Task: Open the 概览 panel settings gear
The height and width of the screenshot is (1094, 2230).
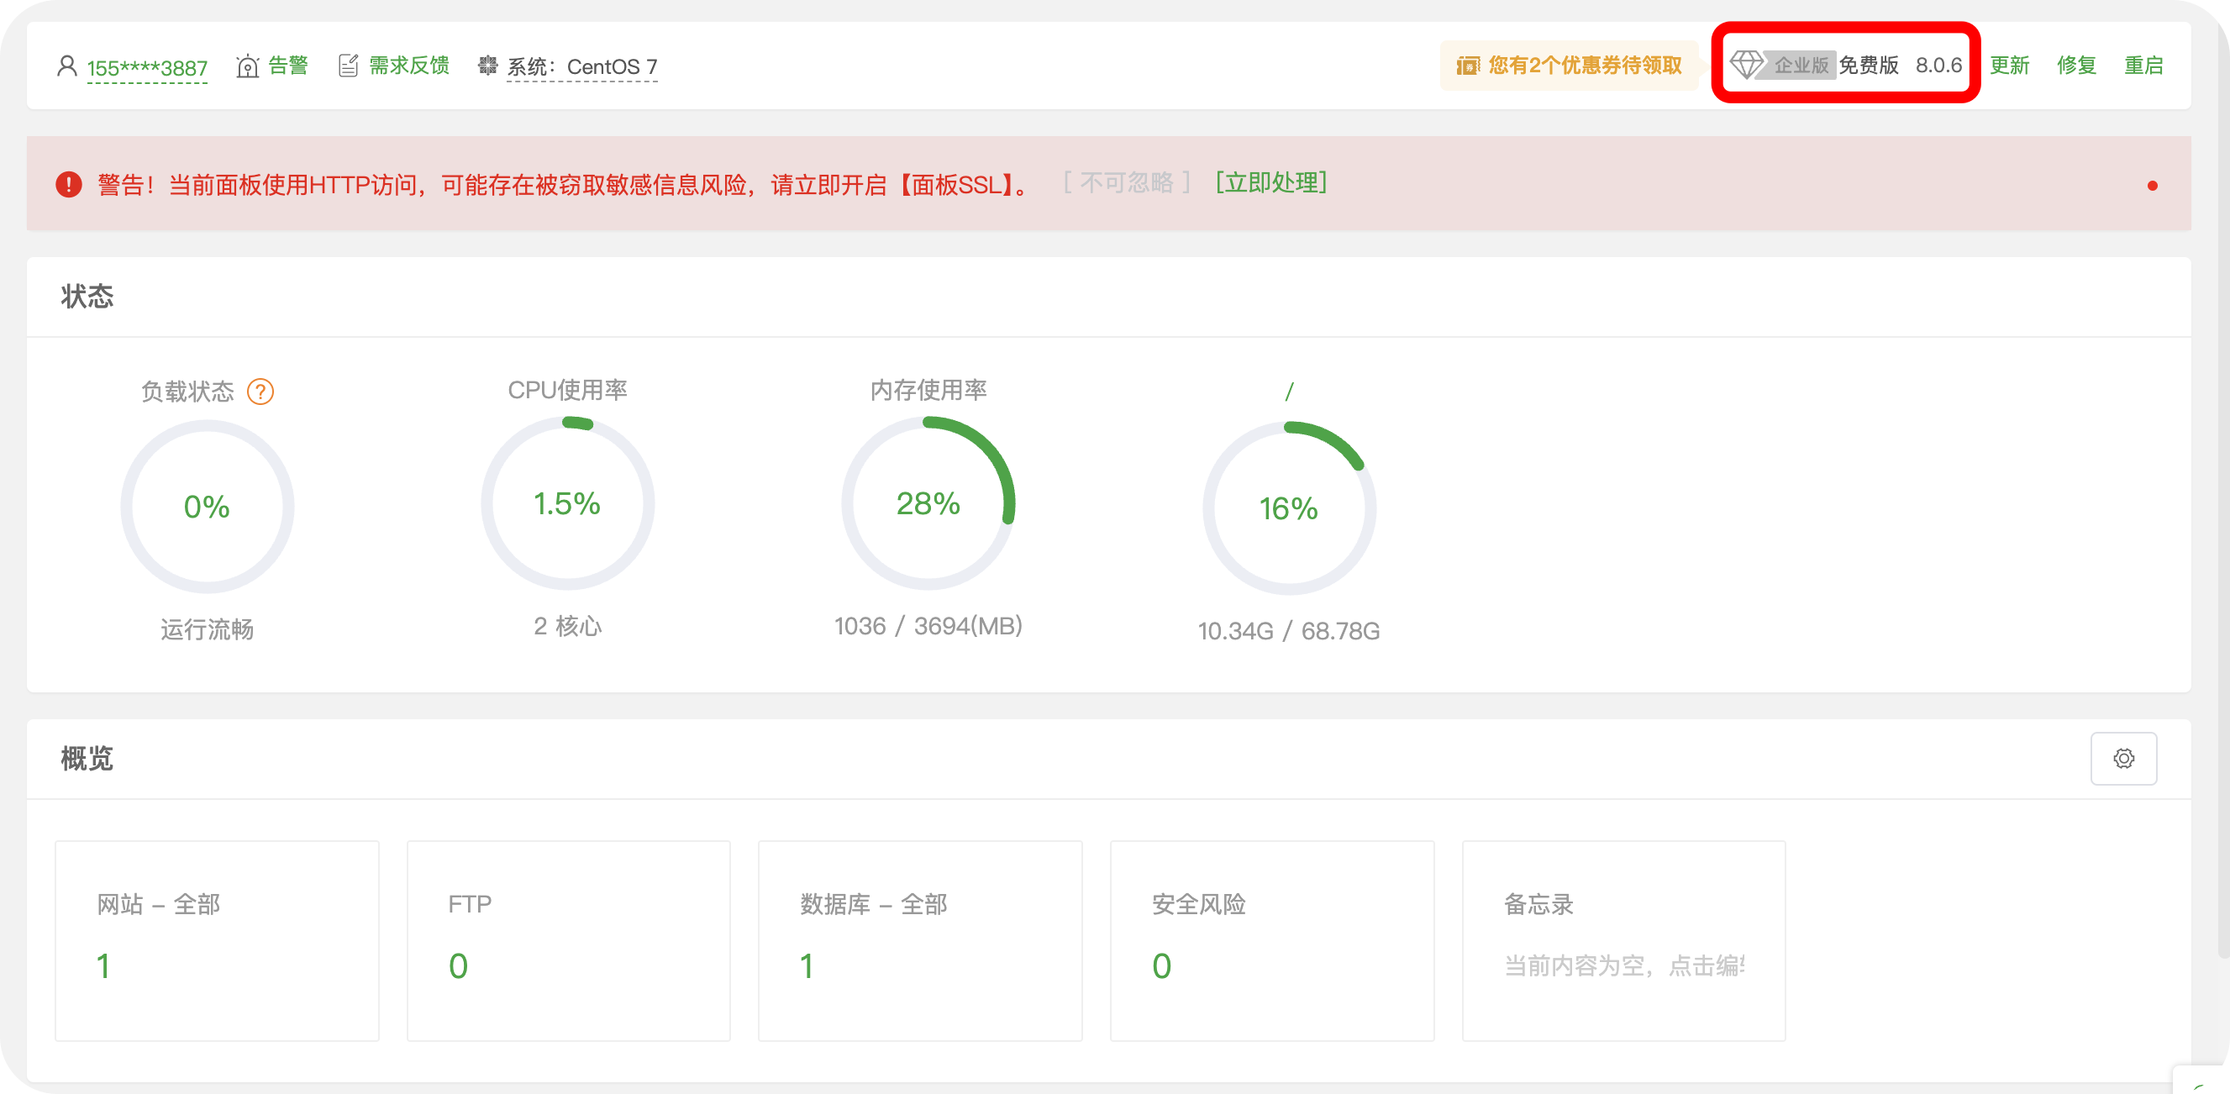Action: [x=2123, y=758]
